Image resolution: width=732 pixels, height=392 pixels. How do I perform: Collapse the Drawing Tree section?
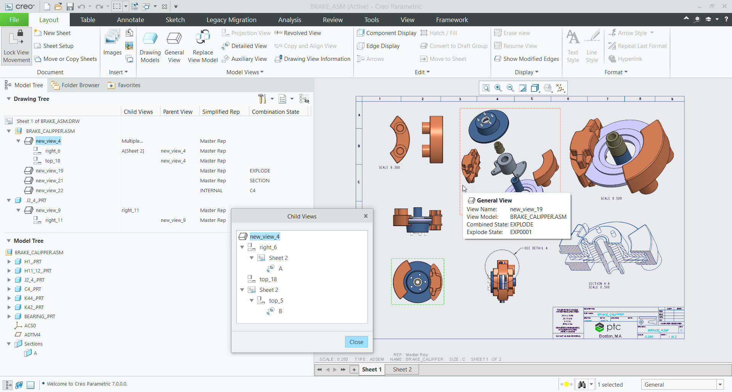pyautogui.click(x=8, y=99)
